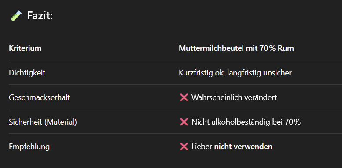Click the red X beside Nicht alkoholbeständig
342x168 pixels.
184,122
